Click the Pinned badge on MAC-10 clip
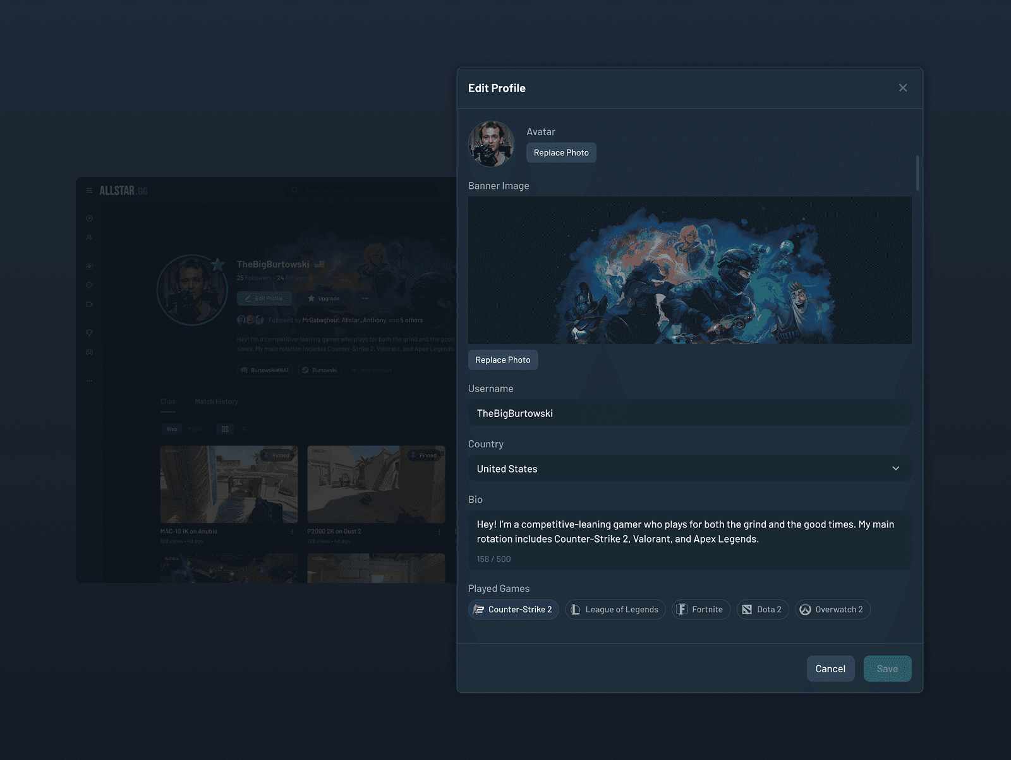The image size is (1011, 760). point(276,455)
